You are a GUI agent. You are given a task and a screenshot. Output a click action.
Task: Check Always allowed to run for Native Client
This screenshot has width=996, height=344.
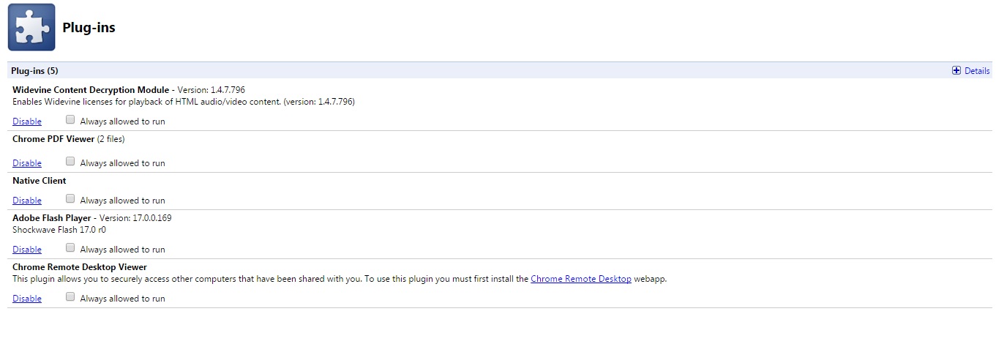pyautogui.click(x=70, y=199)
